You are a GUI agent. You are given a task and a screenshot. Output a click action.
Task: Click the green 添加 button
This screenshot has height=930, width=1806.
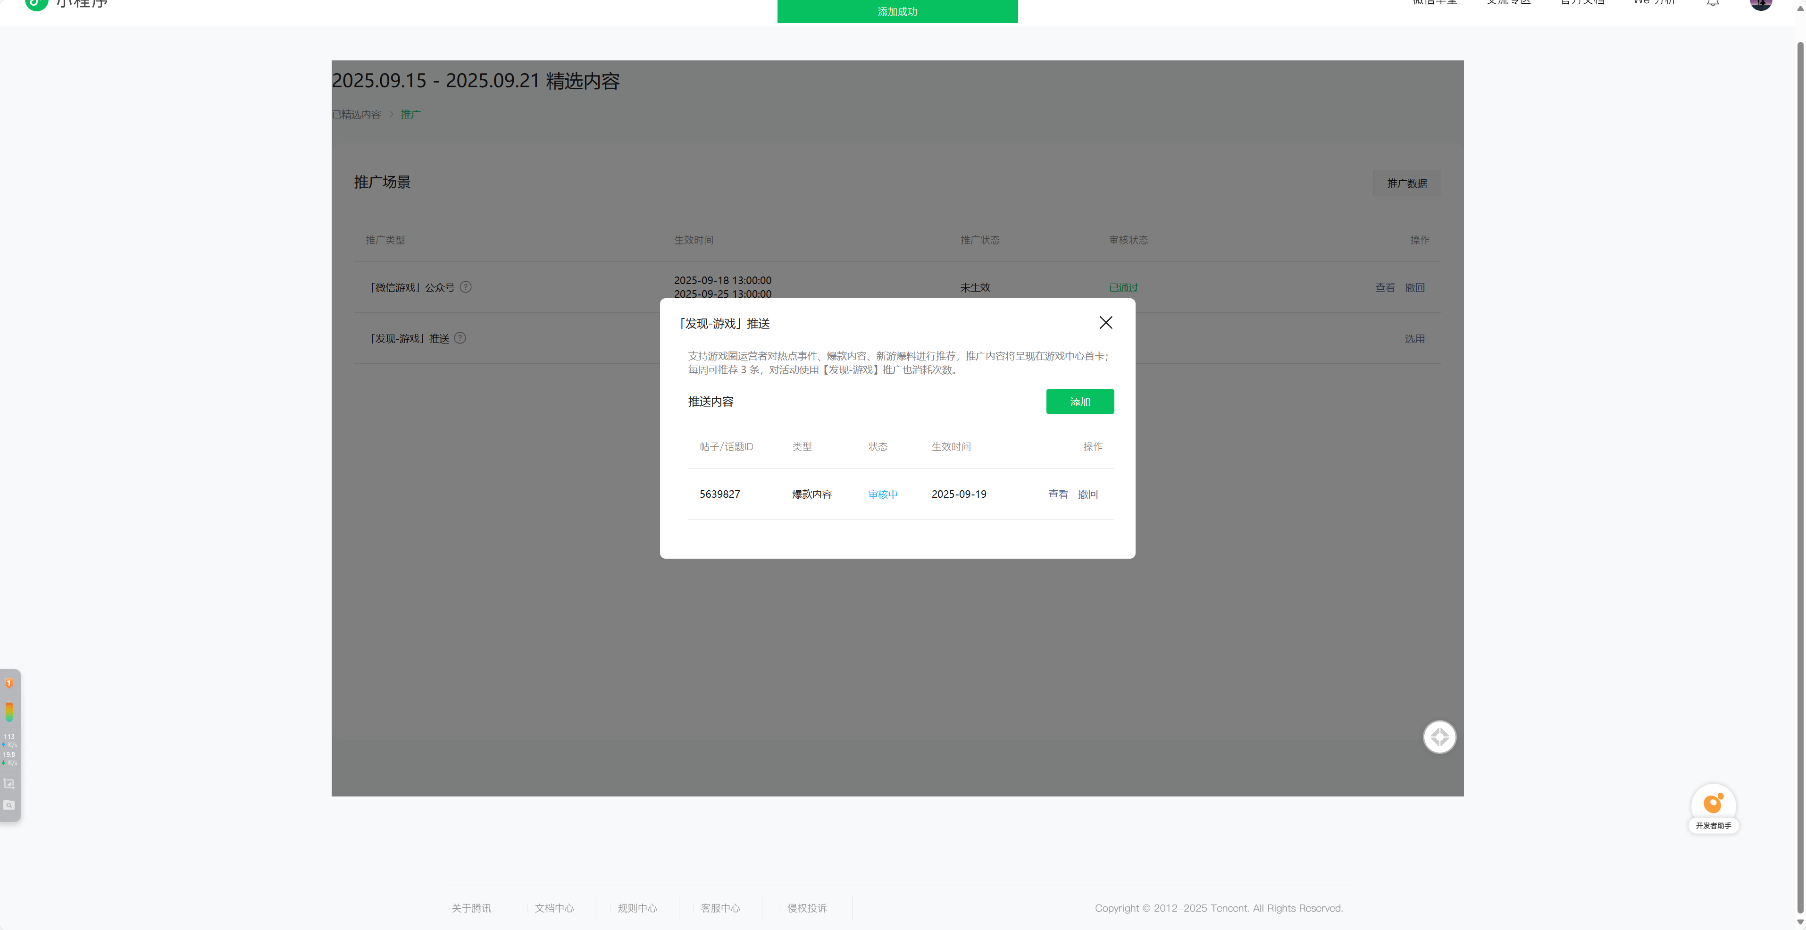click(1079, 402)
